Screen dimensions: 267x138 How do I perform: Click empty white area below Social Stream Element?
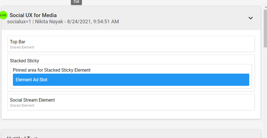pos(131,114)
